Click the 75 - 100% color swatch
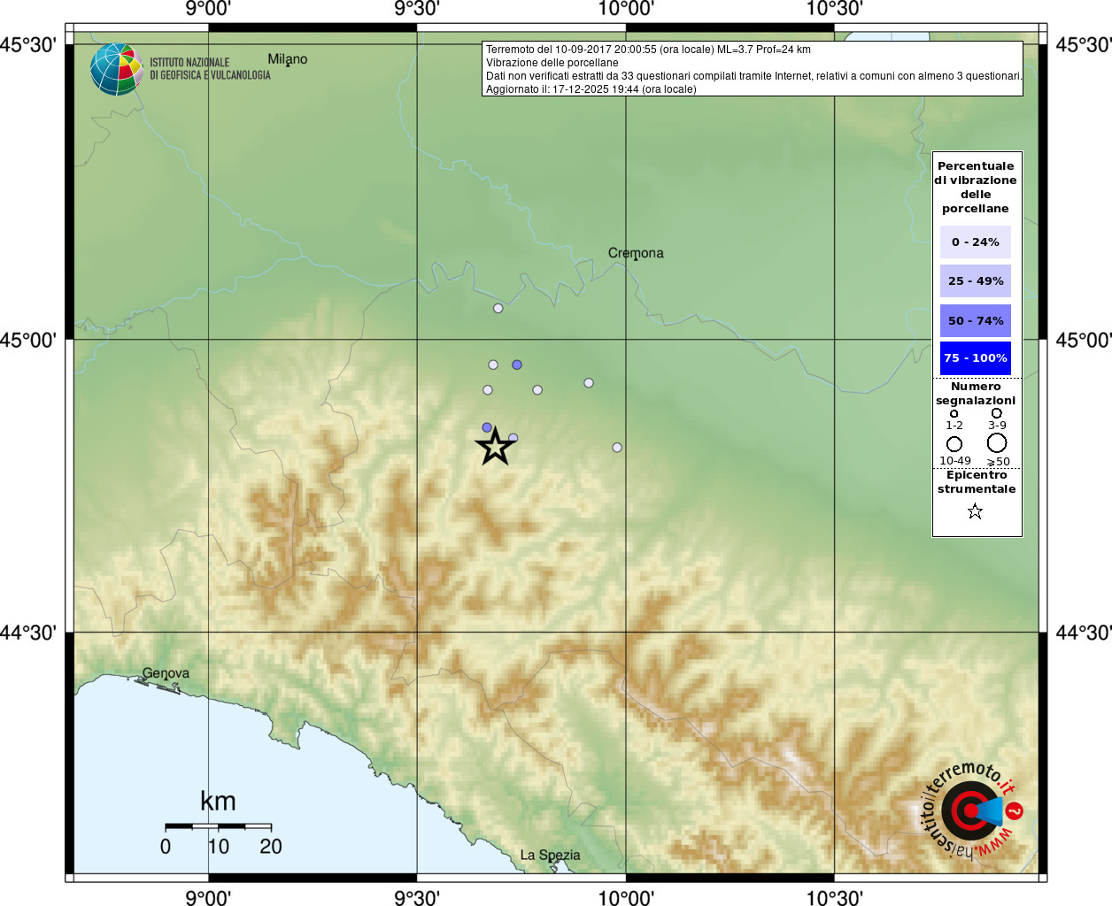The image size is (1112, 906). tap(976, 358)
